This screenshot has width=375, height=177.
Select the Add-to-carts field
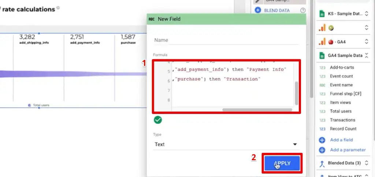point(342,67)
